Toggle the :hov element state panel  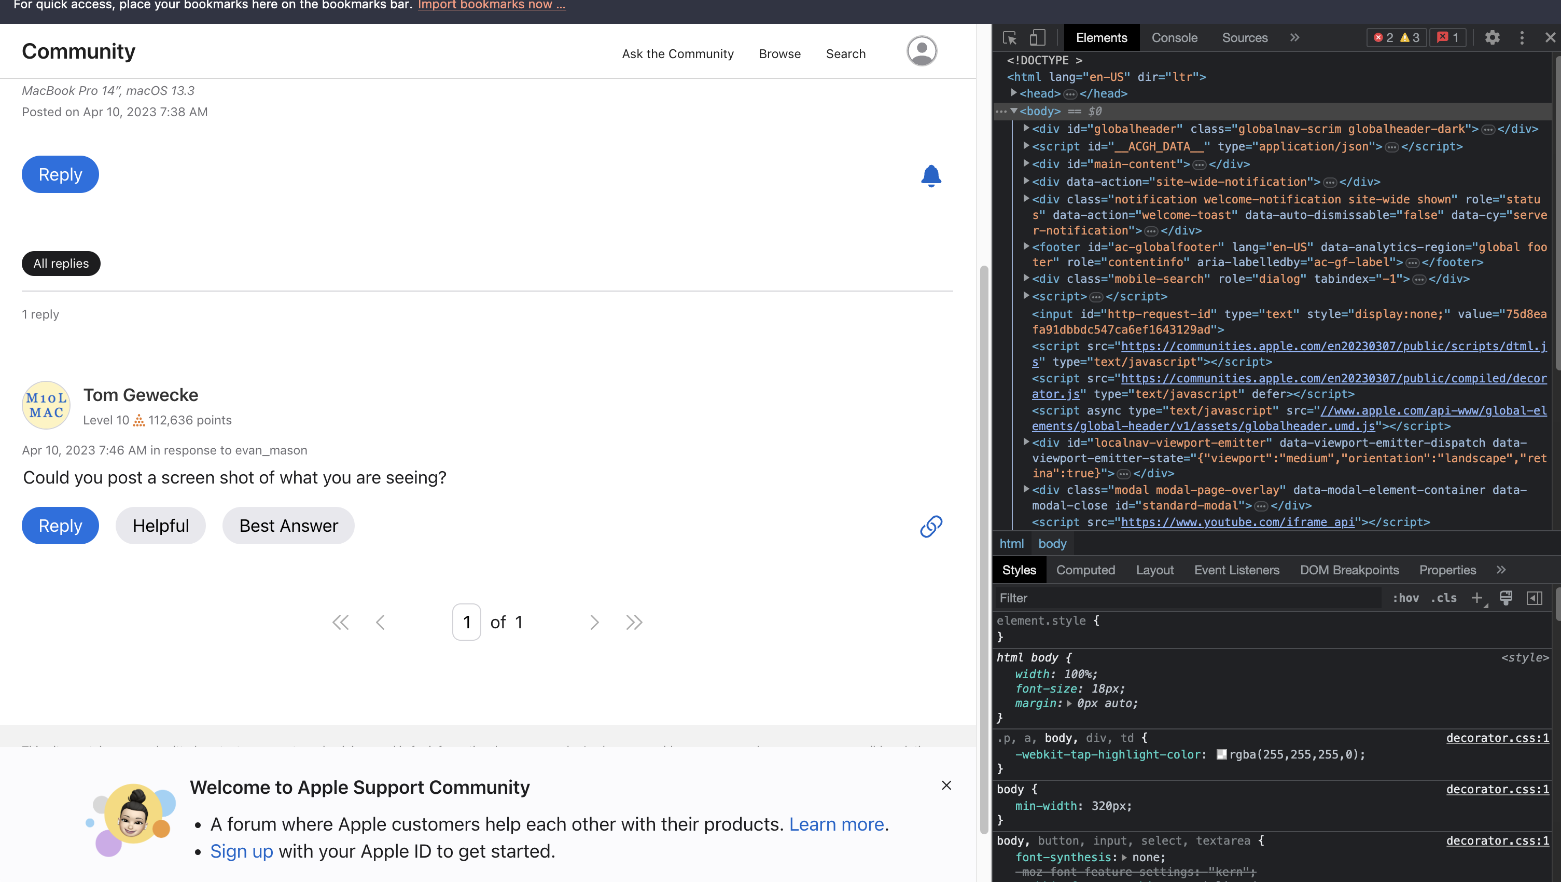(1405, 598)
